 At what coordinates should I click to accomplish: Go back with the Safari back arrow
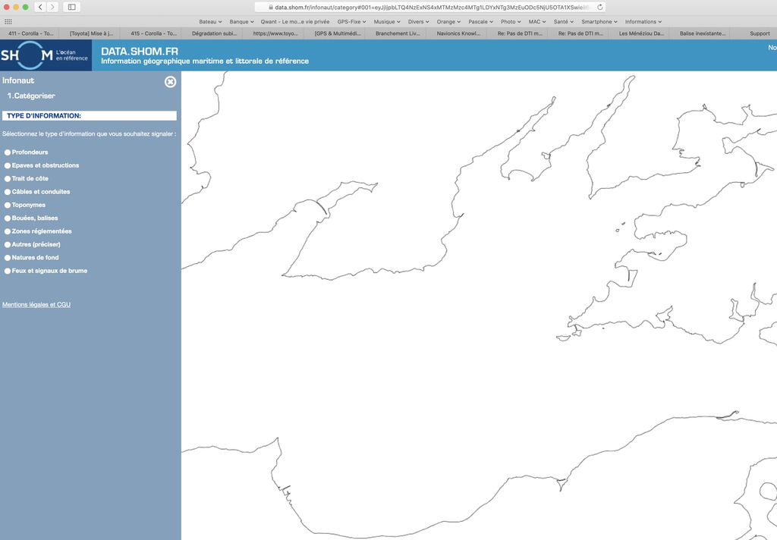41,7
